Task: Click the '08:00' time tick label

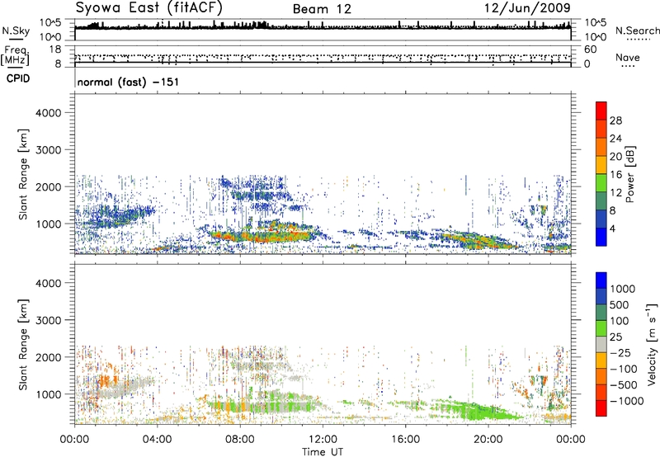Action: [x=240, y=440]
